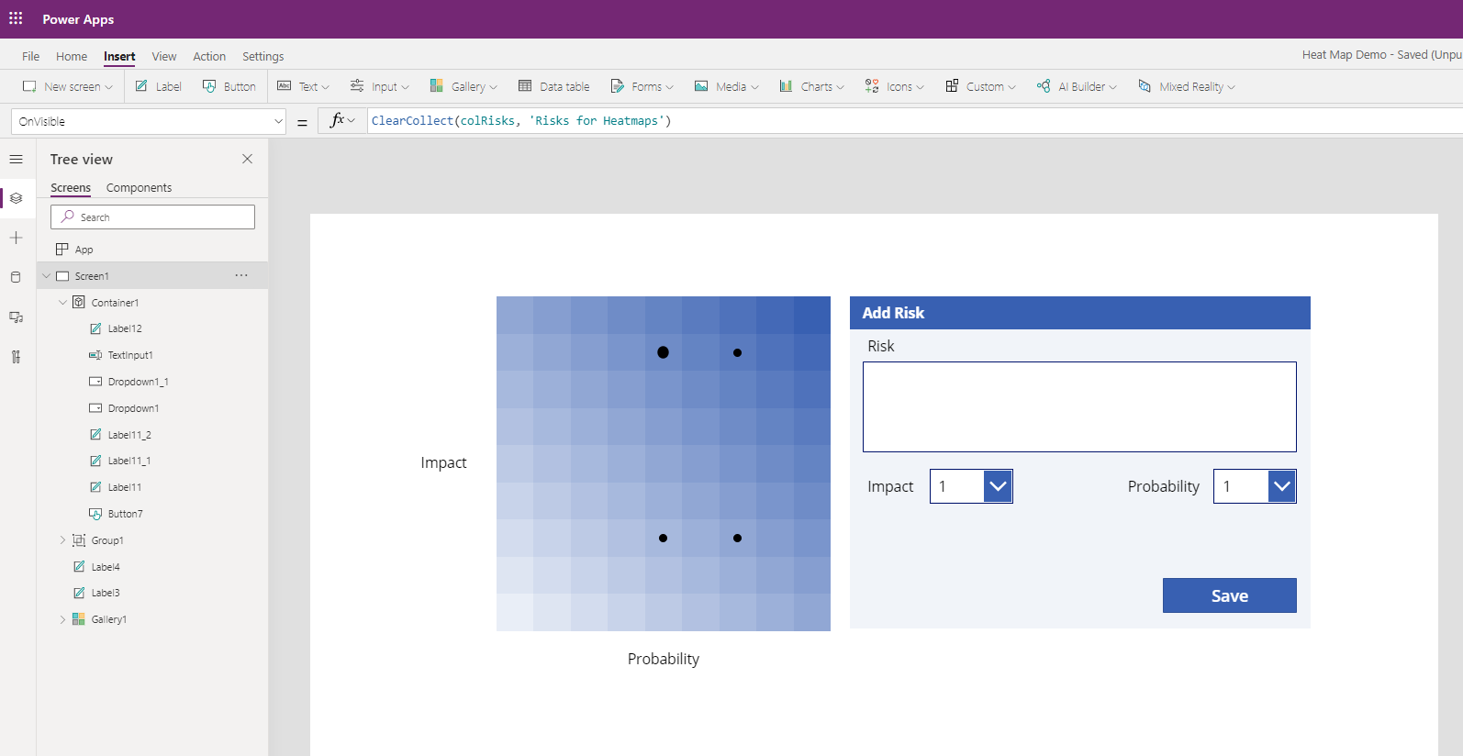Open Advanced tools icon in left rail
The image size is (1463, 756).
pyautogui.click(x=16, y=357)
